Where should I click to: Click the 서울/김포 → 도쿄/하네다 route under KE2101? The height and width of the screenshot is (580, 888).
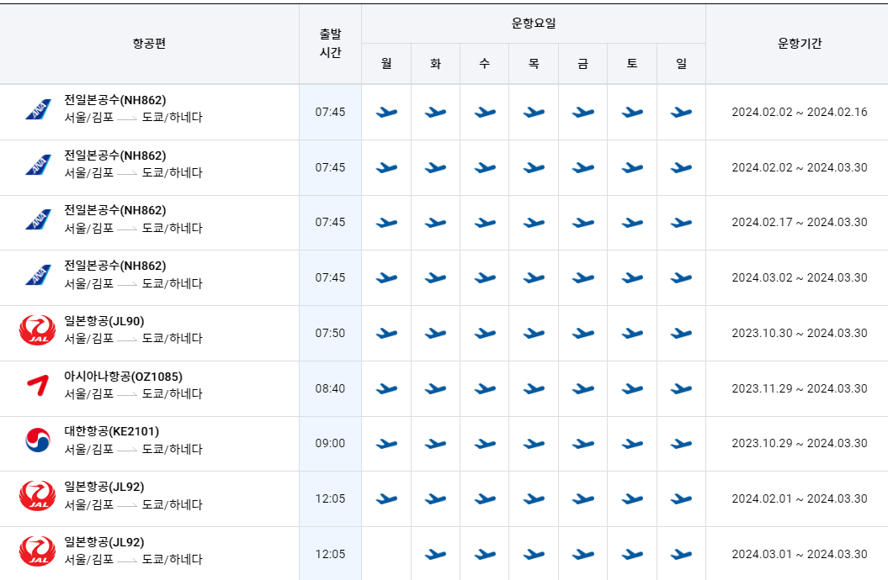coord(133,449)
